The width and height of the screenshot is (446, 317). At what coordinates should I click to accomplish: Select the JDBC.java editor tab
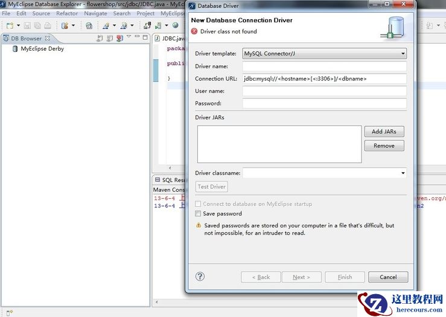(170, 39)
